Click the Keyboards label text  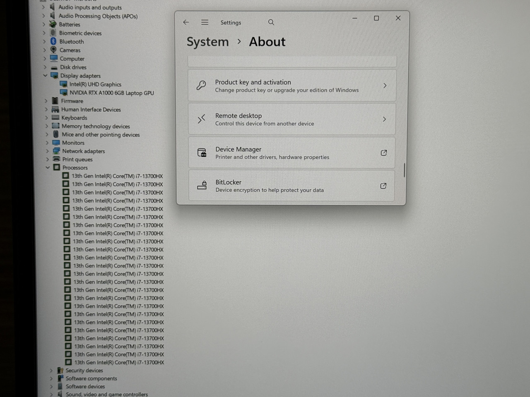(x=75, y=118)
